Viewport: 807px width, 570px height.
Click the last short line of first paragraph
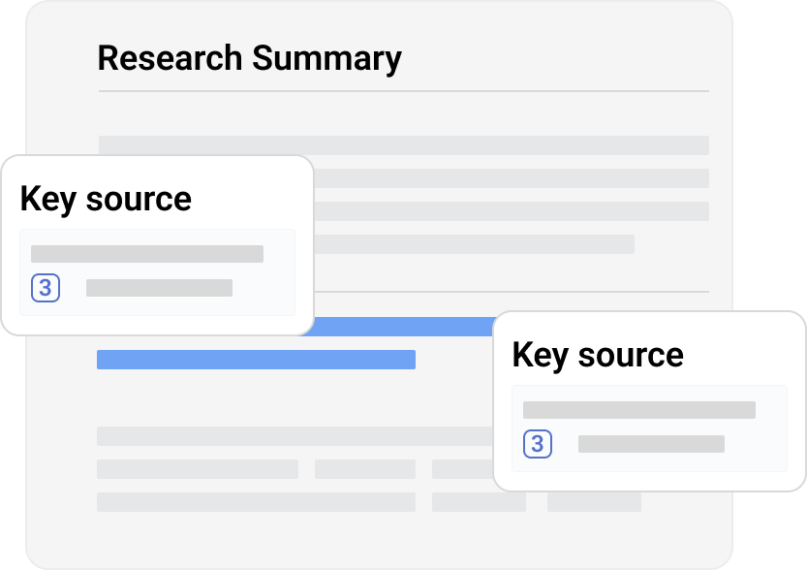474,244
